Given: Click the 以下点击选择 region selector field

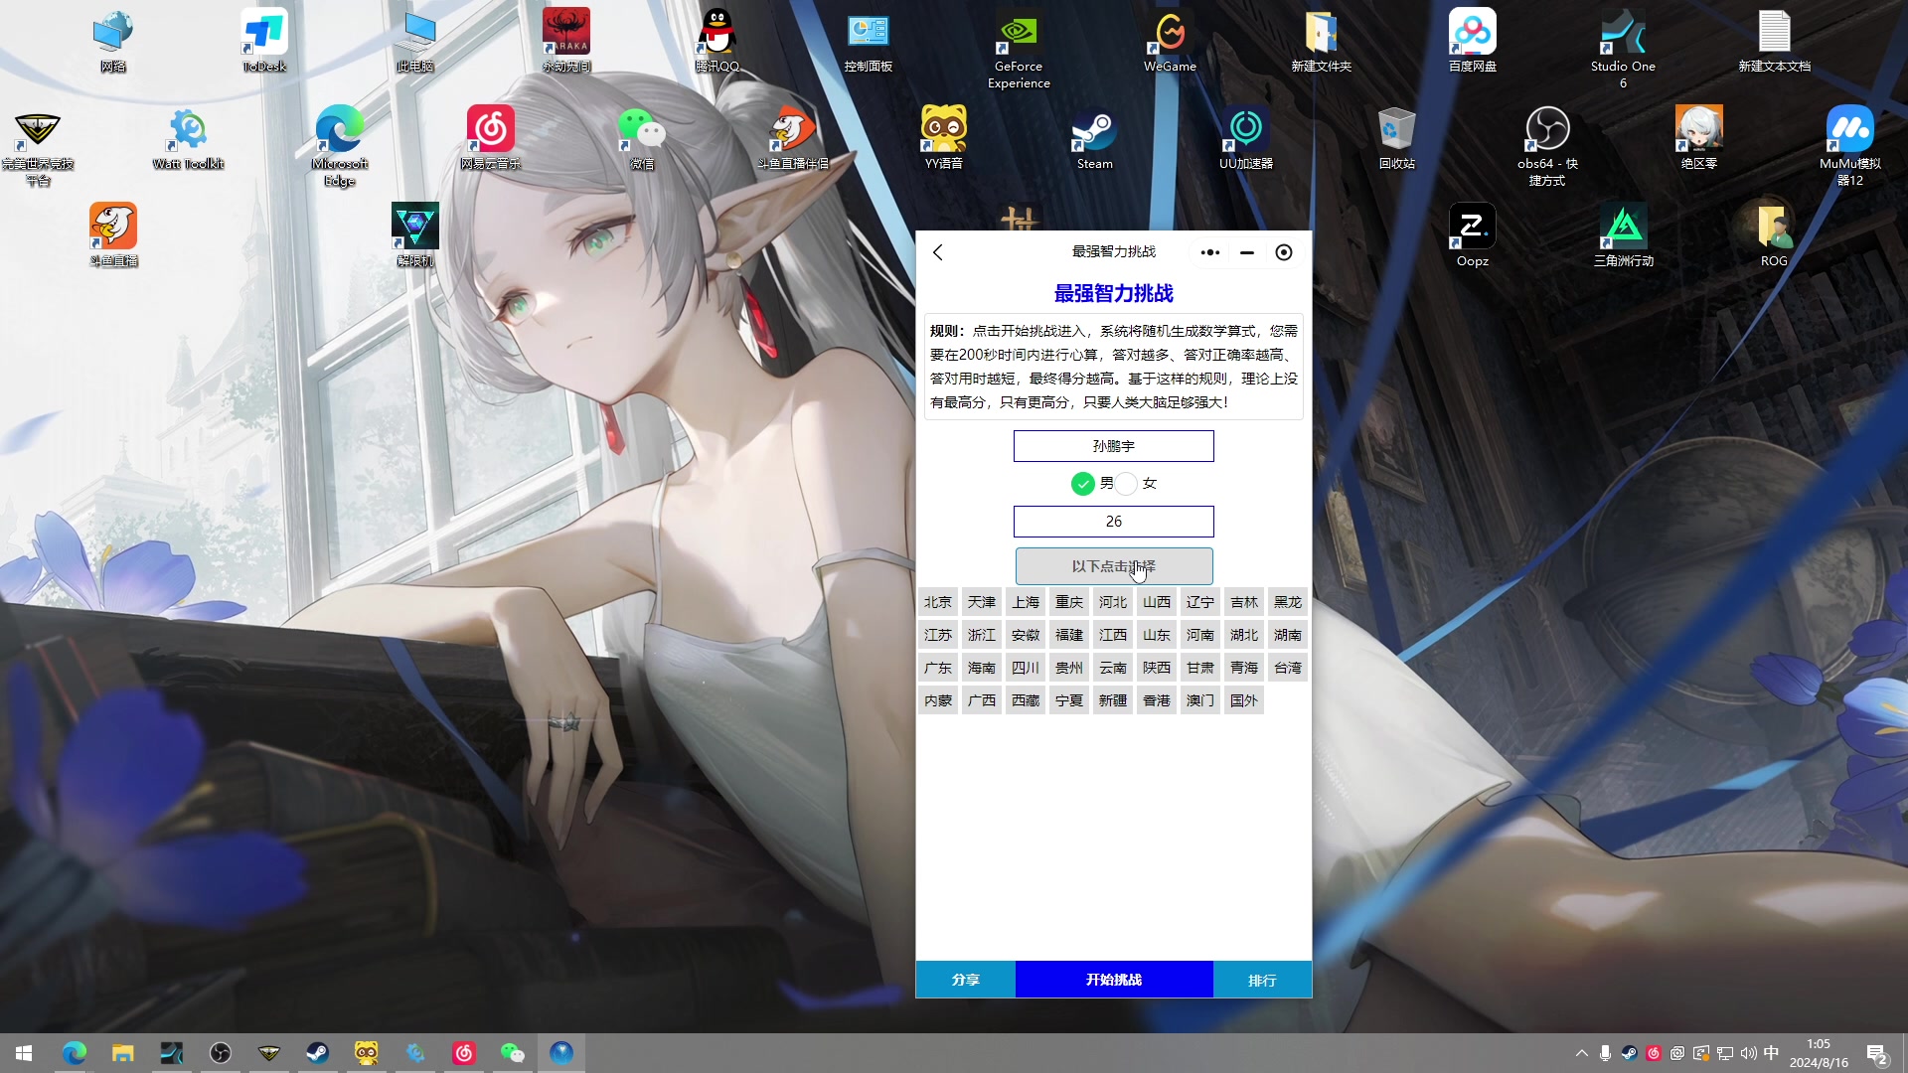Looking at the screenshot, I should [1114, 566].
